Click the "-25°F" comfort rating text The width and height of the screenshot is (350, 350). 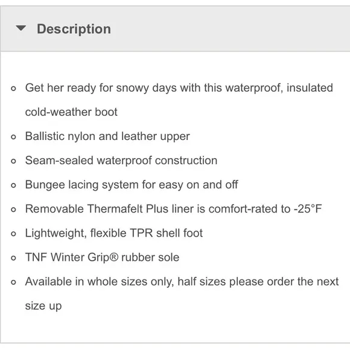coord(308,209)
